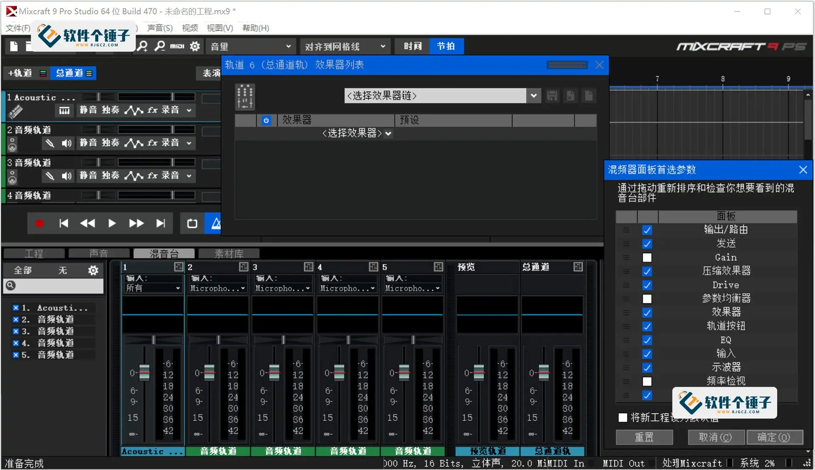Toggle the effect power button in the effects list
This screenshot has height=470, width=815.
click(266, 120)
